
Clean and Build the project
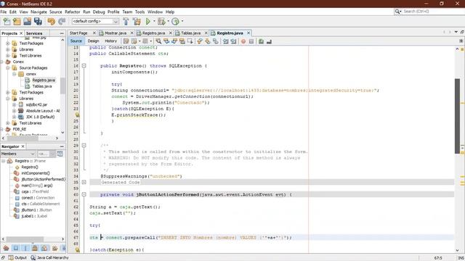(x=137, y=21)
